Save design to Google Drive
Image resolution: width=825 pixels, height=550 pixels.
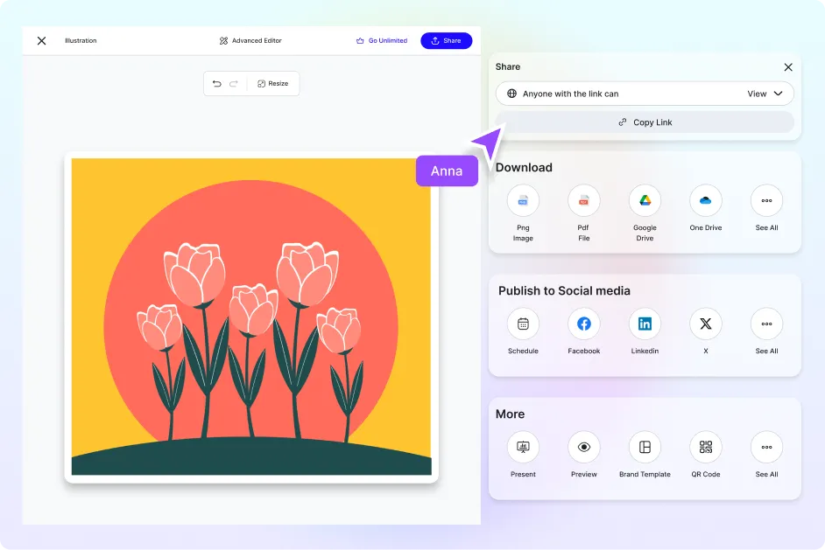coord(645,201)
